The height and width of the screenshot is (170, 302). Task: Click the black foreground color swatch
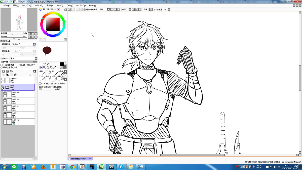click(62, 64)
